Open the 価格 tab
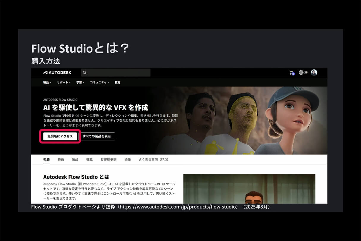 (127, 159)
